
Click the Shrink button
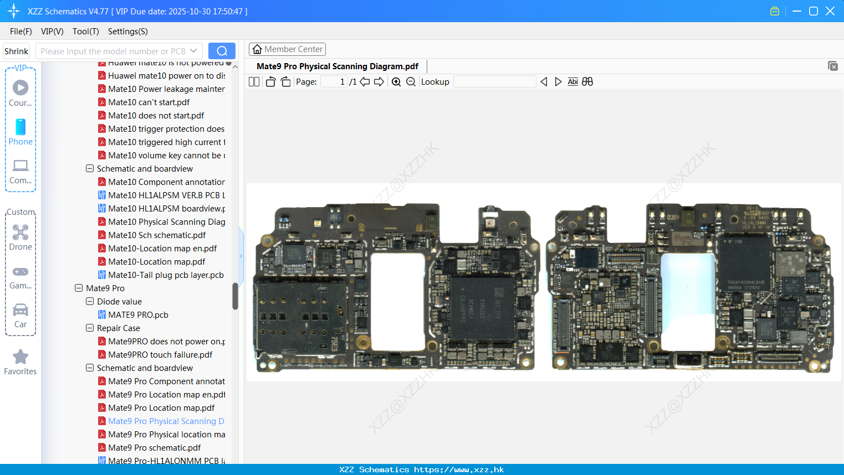(16, 51)
